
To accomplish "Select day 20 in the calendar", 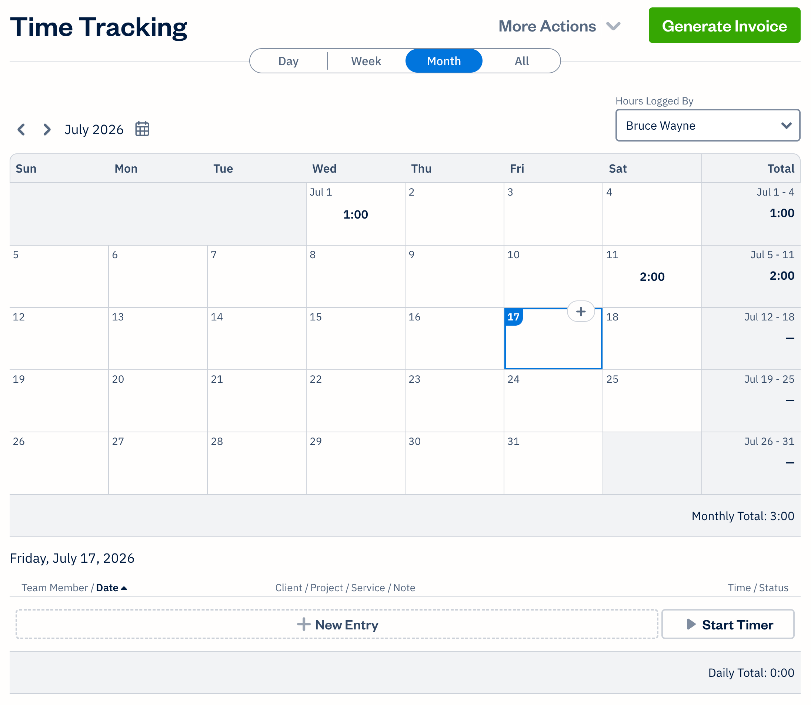I will coord(158,401).
